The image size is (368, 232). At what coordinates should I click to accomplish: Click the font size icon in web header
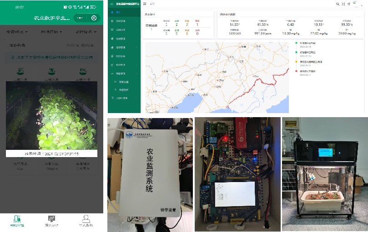(349, 4)
